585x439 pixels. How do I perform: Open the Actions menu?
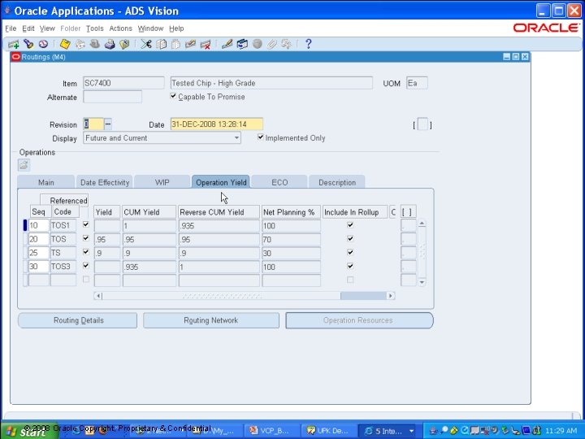(x=120, y=28)
